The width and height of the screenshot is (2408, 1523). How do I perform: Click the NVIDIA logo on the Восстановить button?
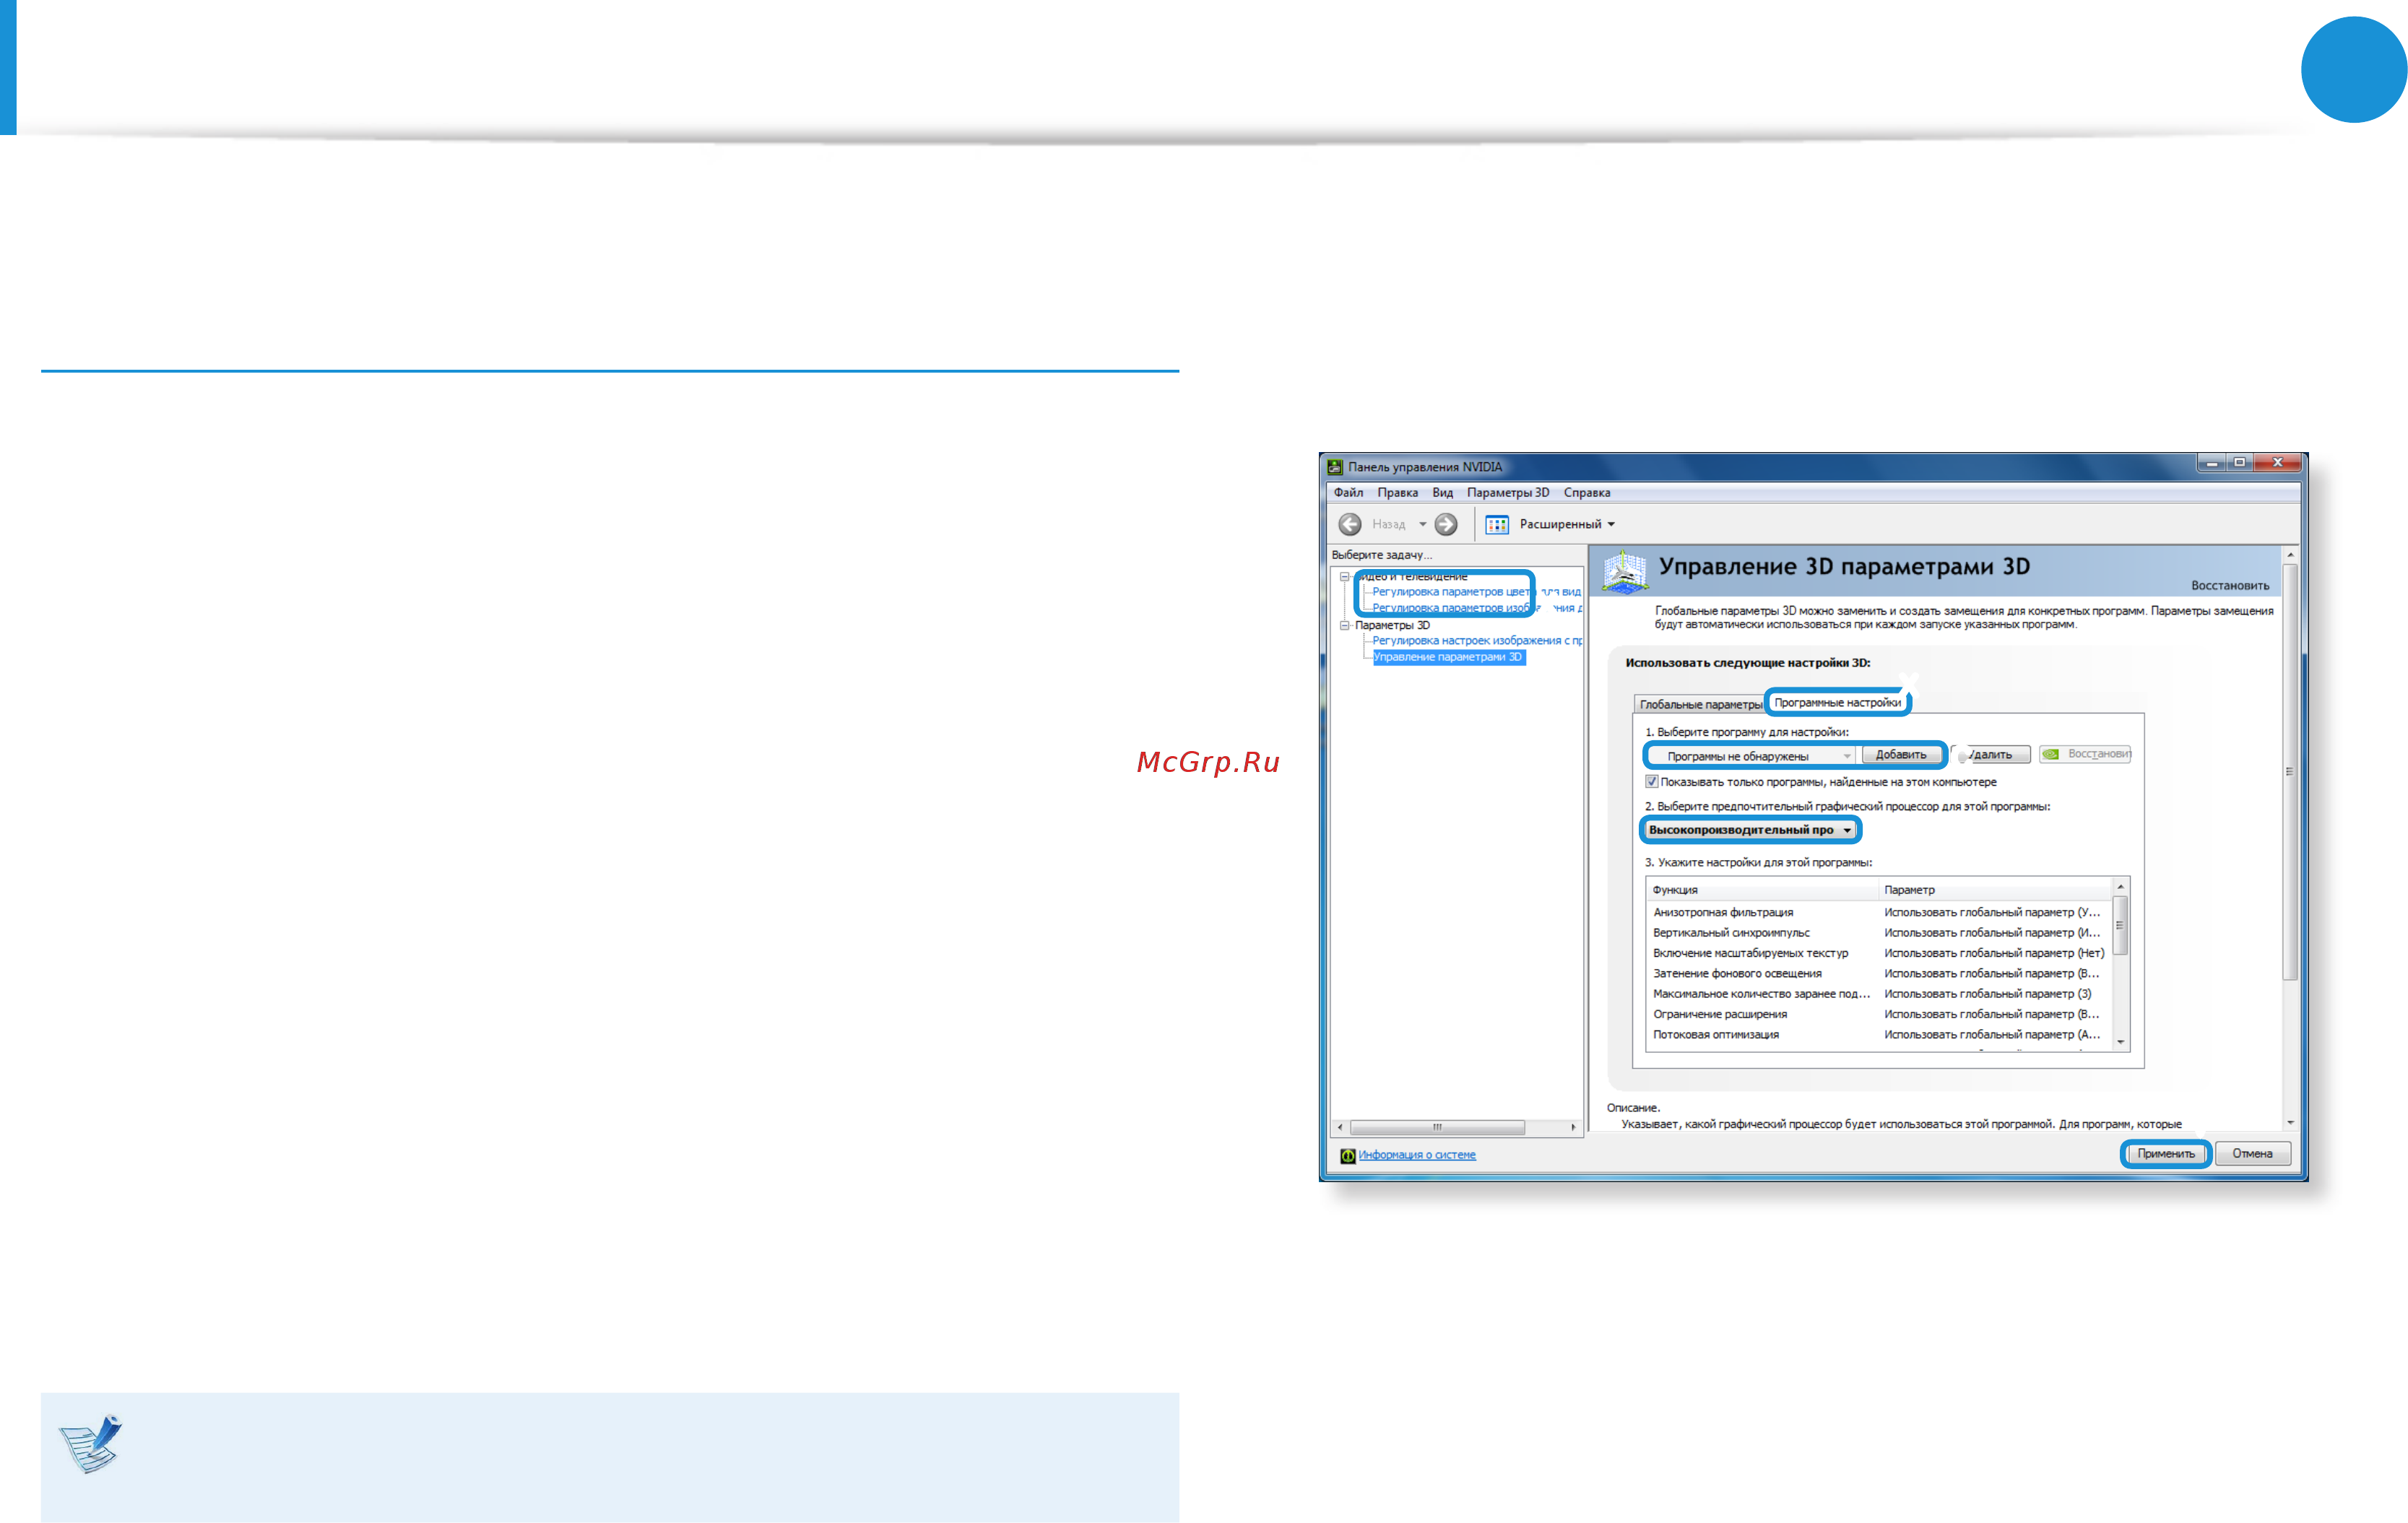pyautogui.click(x=2051, y=754)
